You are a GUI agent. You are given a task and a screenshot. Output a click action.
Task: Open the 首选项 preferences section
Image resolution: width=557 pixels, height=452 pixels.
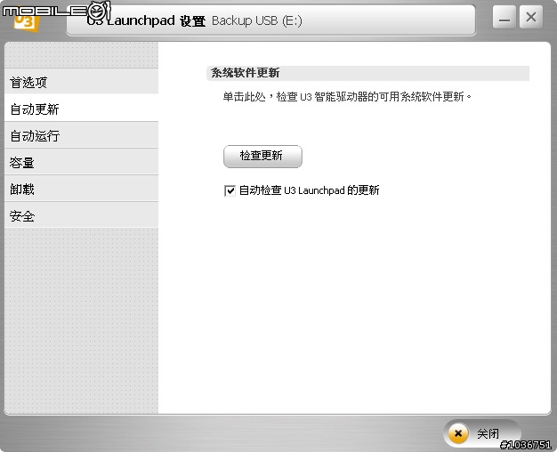81,82
